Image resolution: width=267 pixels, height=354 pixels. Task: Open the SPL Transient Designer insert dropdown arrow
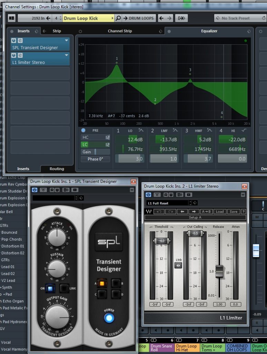tap(67, 40)
